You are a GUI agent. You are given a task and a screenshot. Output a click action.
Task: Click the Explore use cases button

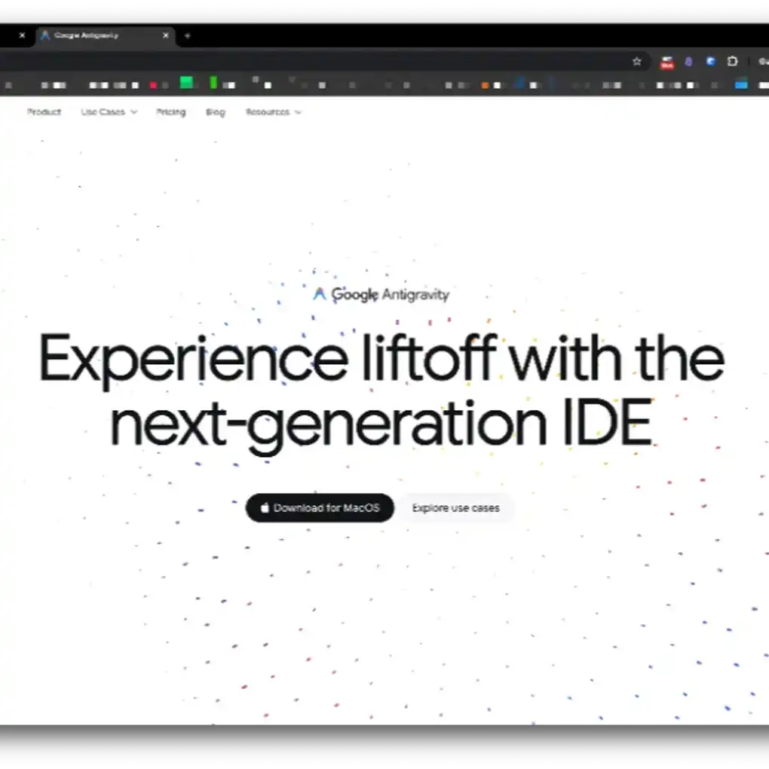(x=455, y=508)
